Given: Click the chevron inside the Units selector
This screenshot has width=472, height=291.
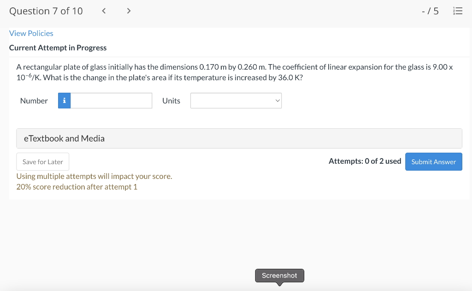Looking at the screenshot, I should point(277,100).
